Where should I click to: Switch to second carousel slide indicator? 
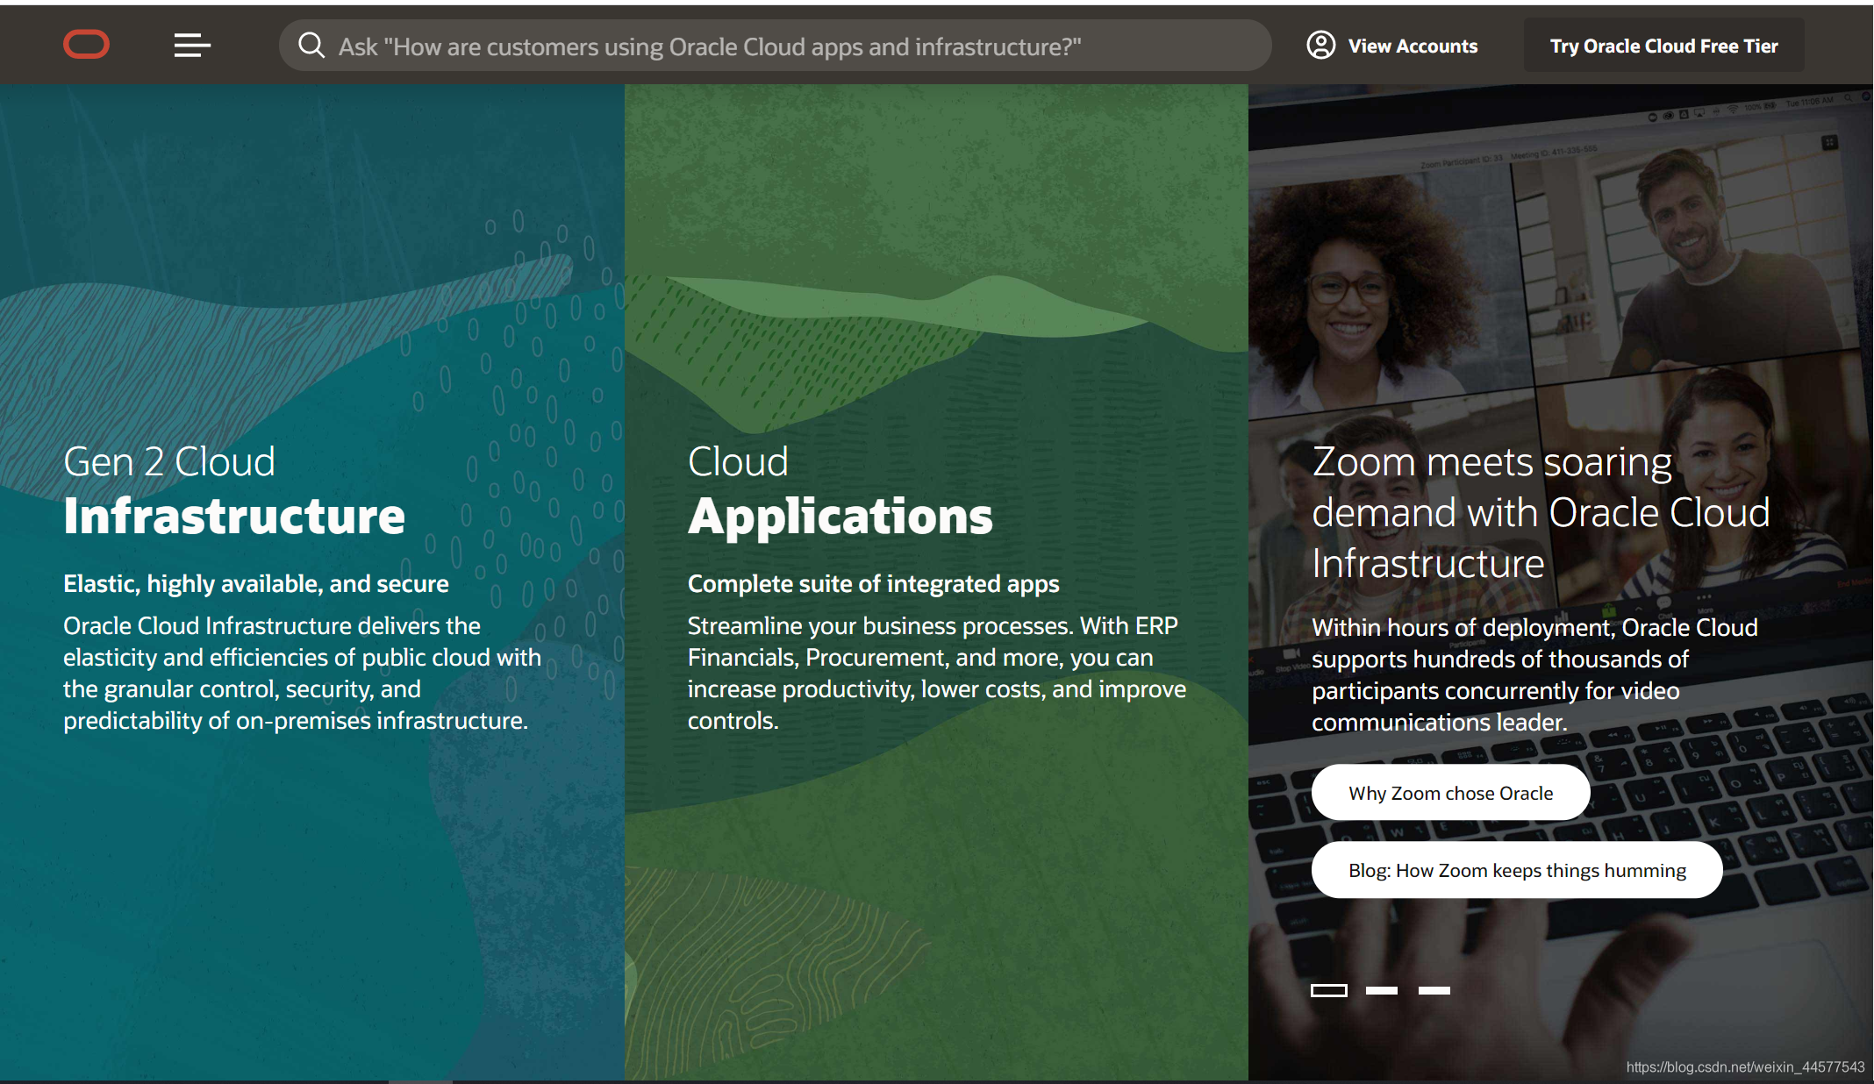click(x=1381, y=990)
